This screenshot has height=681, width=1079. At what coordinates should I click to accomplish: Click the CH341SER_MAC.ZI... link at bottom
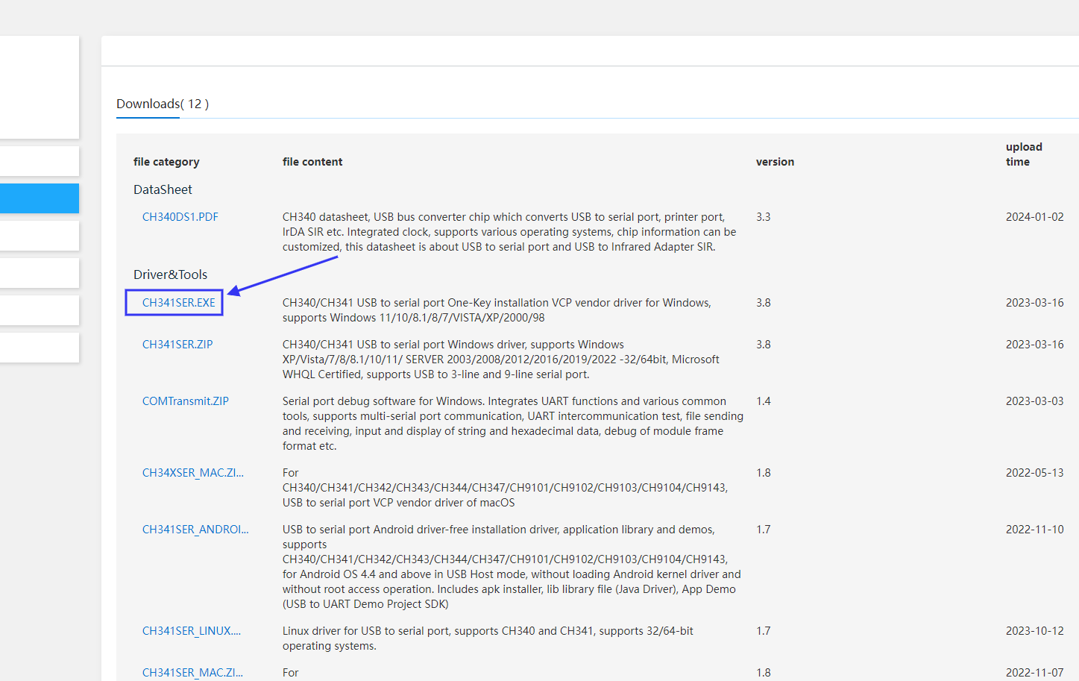pos(192,672)
